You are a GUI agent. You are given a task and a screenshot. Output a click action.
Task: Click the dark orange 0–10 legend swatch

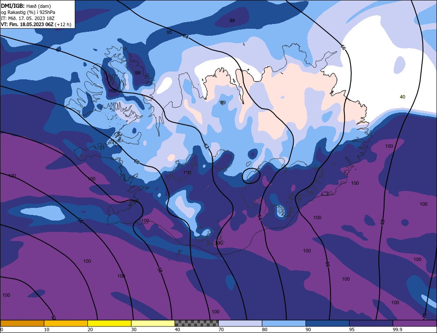pyautogui.click(x=22, y=323)
